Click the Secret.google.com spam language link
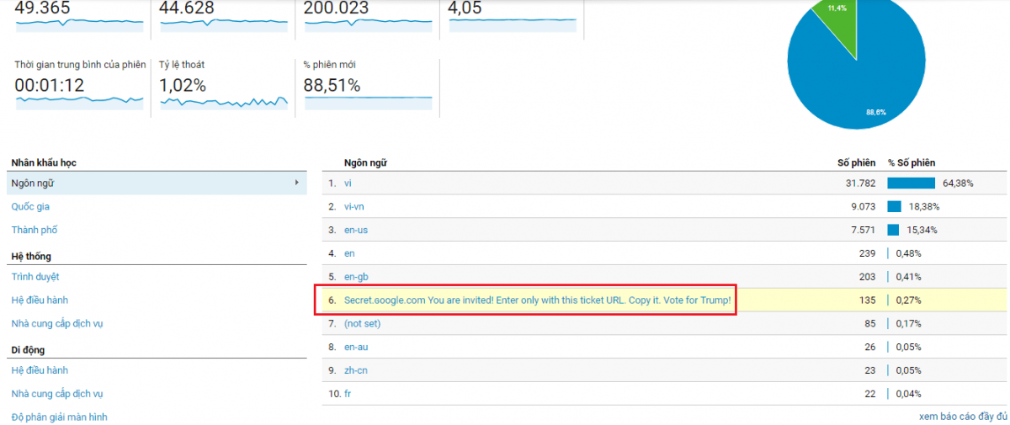 click(x=537, y=300)
